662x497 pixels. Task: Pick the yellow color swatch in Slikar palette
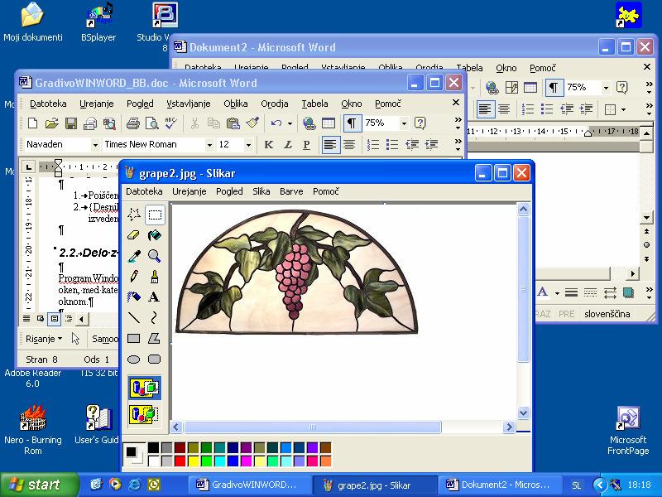[194, 461]
